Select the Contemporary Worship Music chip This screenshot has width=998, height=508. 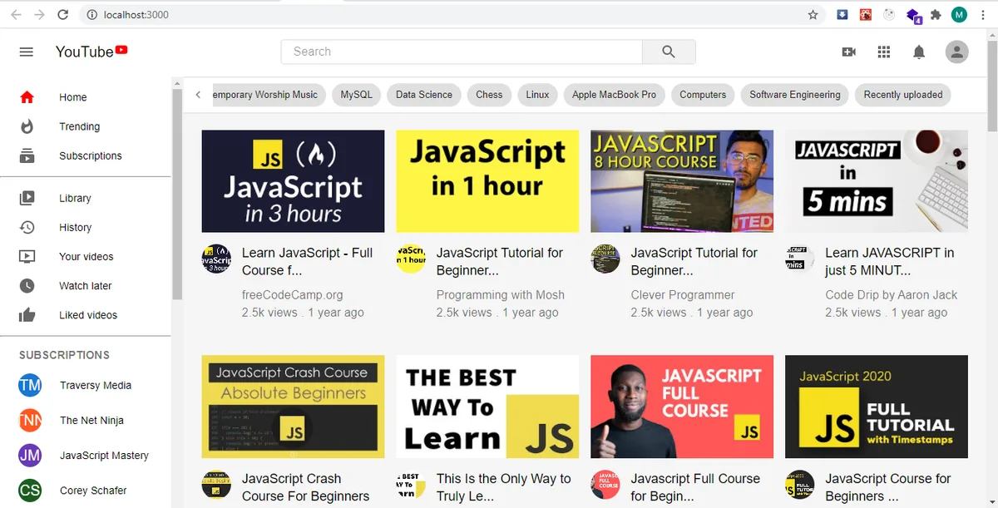click(268, 95)
